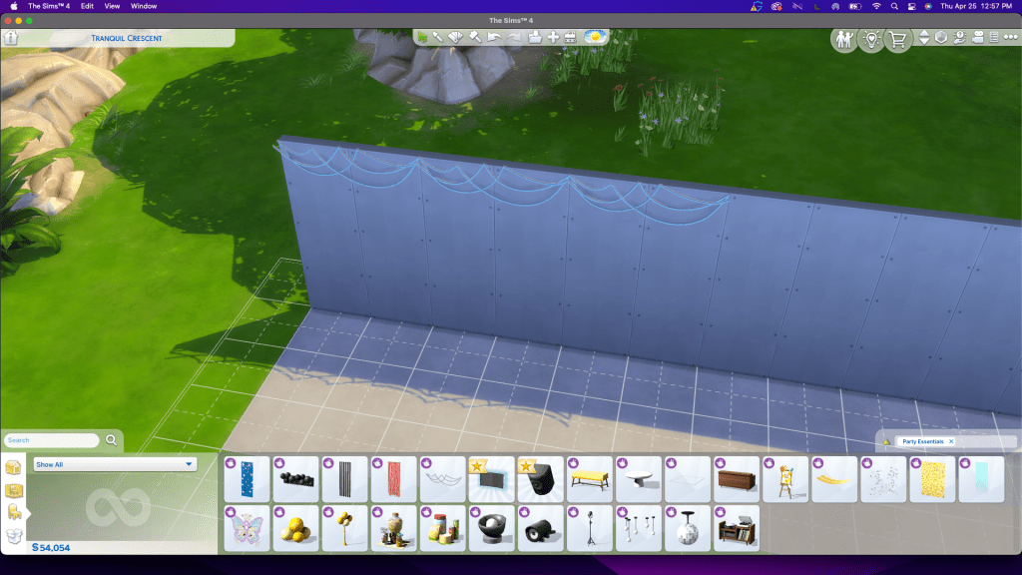Enter Build mode via the shopping cart icon
Viewport: 1022px width, 575px height.
[x=897, y=40]
